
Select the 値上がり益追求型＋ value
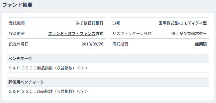click(x=189, y=34)
